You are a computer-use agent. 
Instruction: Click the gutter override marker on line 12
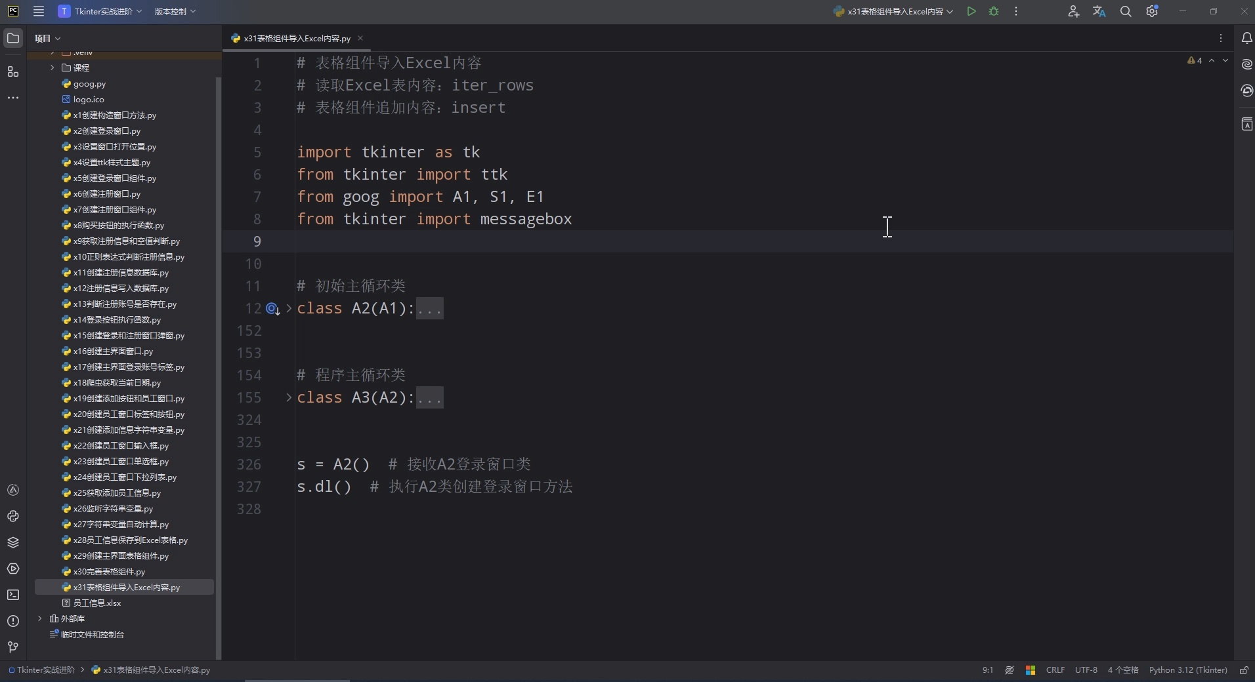point(273,308)
